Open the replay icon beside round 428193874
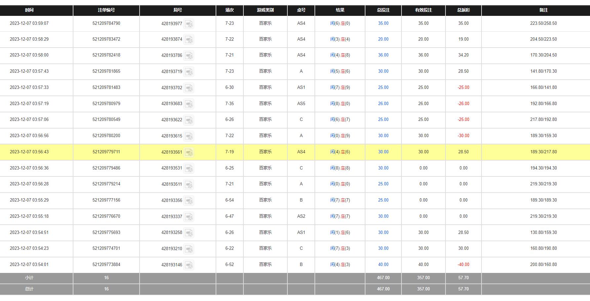 click(189, 40)
